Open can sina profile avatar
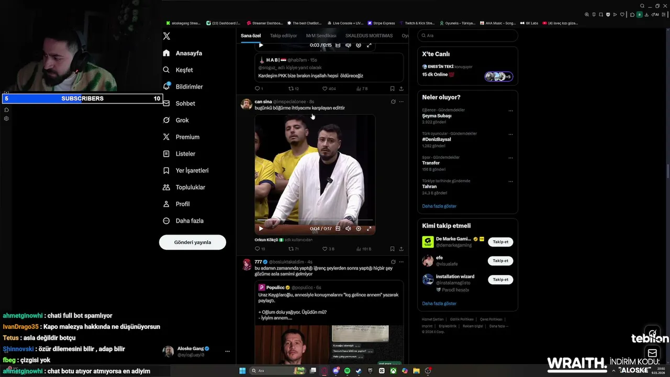670x377 pixels. tap(247, 104)
